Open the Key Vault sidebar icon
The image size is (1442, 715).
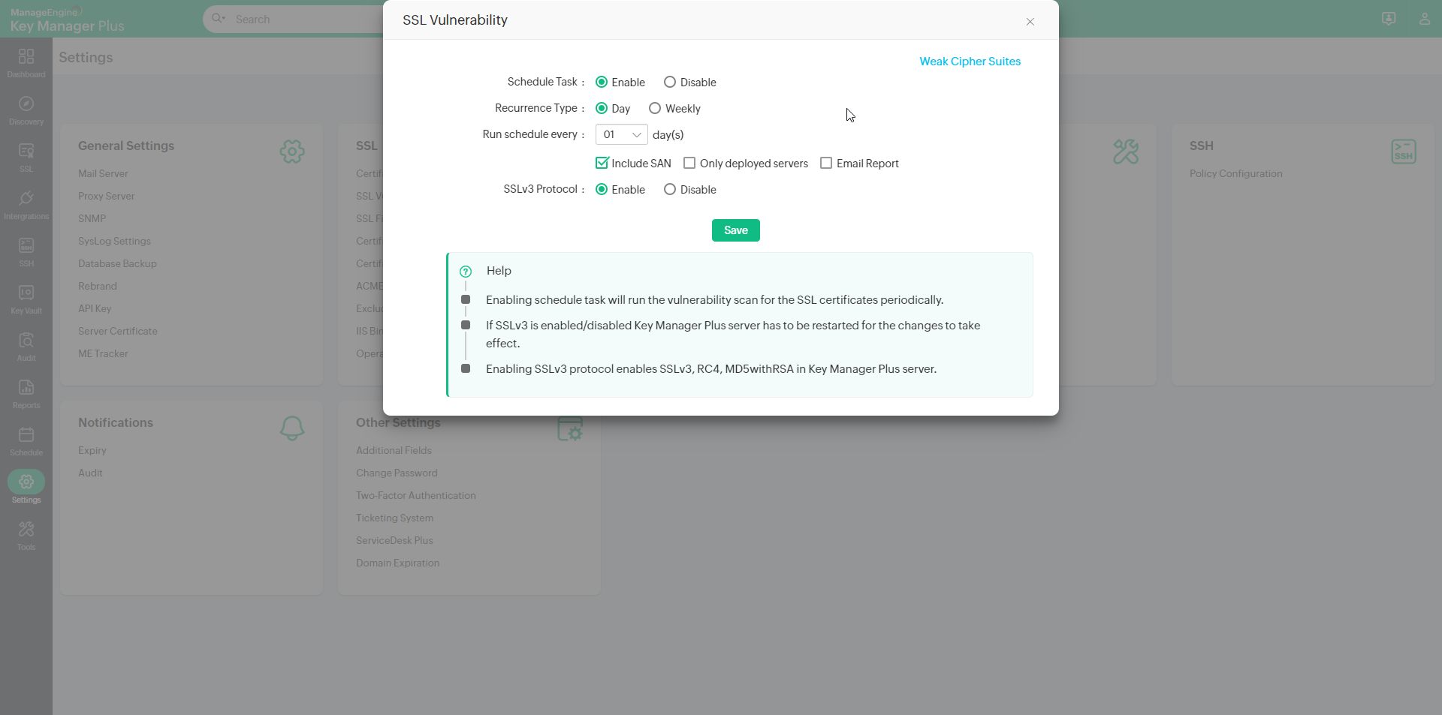click(26, 299)
